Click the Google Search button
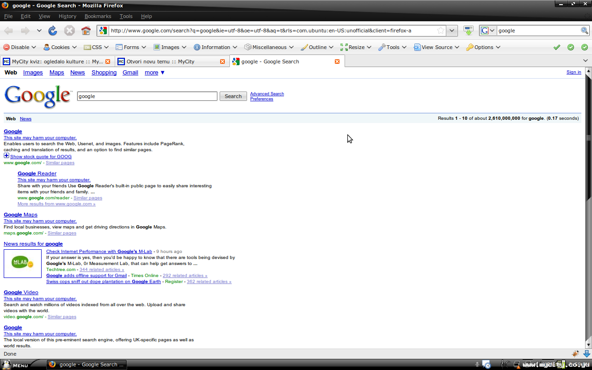 click(x=233, y=96)
